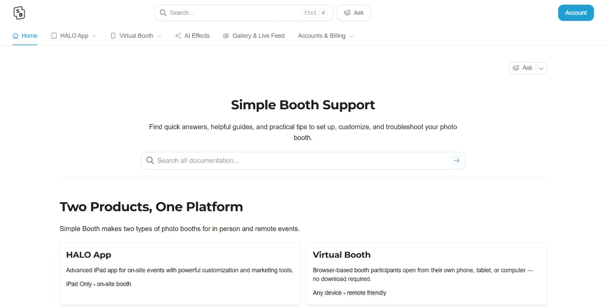The height and width of the screenshot is (307, 606).
Task: Click the Ask button next to top search
Action: pyautogui.click(x=354, y=13)
